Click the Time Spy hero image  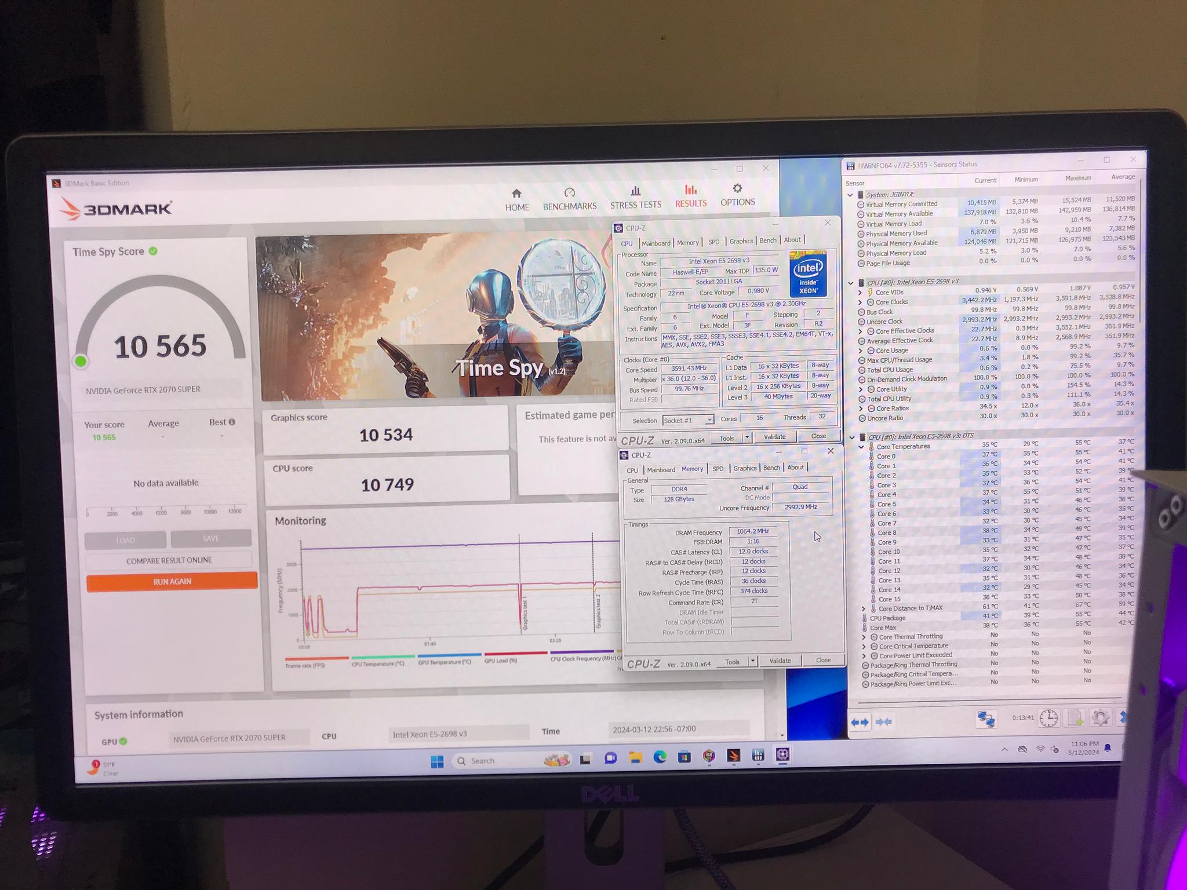pyautogui.click(x=436, y=317)
